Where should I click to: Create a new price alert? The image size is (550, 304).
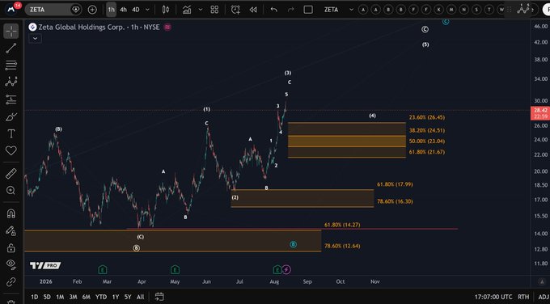[x=235, y=10]
